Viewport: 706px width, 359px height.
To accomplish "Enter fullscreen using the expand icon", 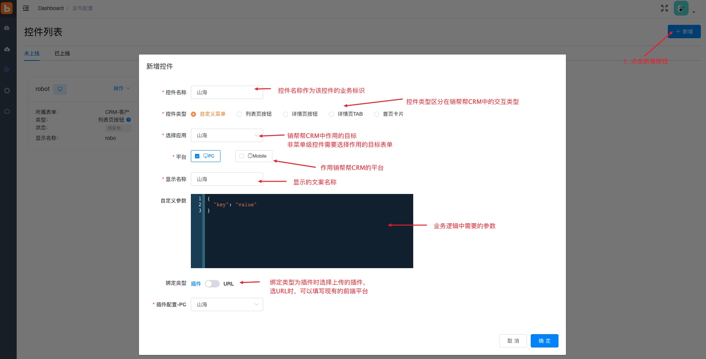I will tap(664, 8).
